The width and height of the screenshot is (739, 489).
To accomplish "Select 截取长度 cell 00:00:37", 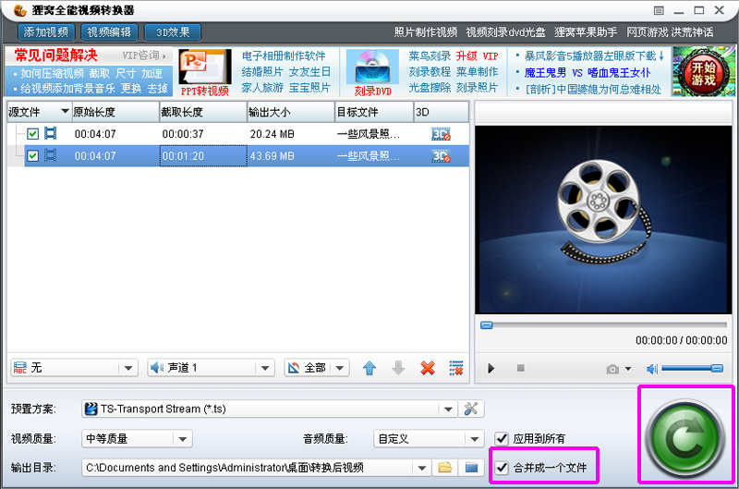I will click(203, 134).
